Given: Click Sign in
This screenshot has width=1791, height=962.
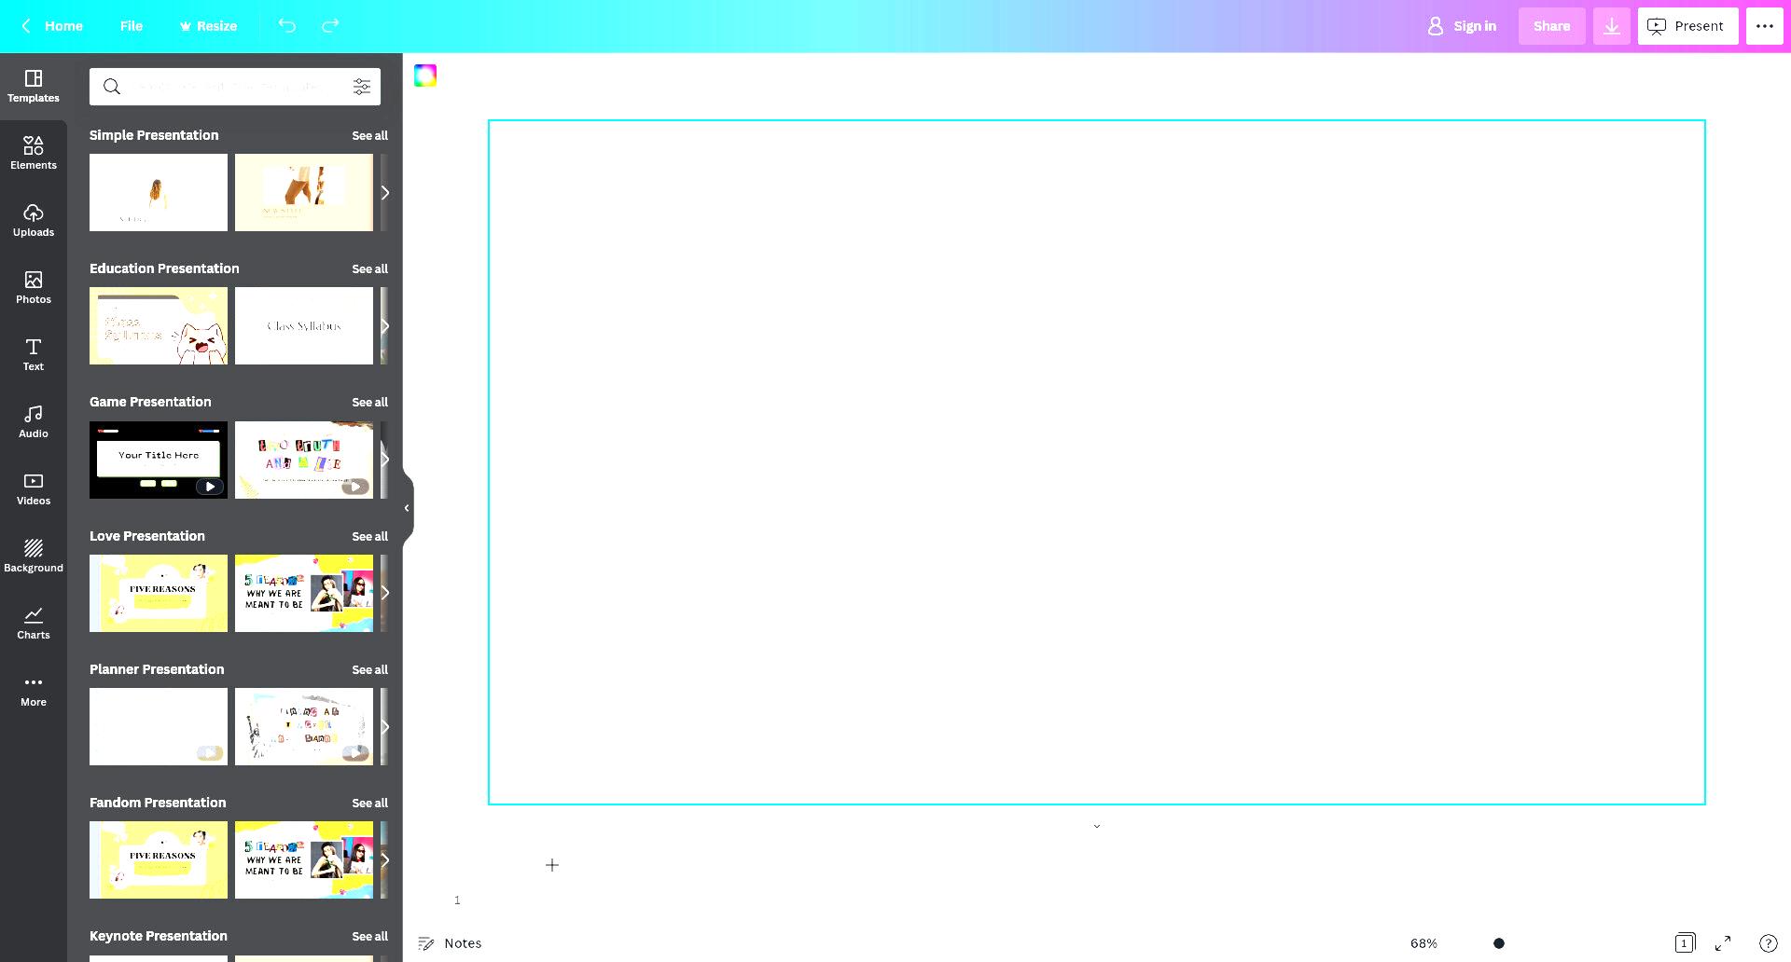Looking at the screenshot, I should click(x=1462, y=26).
